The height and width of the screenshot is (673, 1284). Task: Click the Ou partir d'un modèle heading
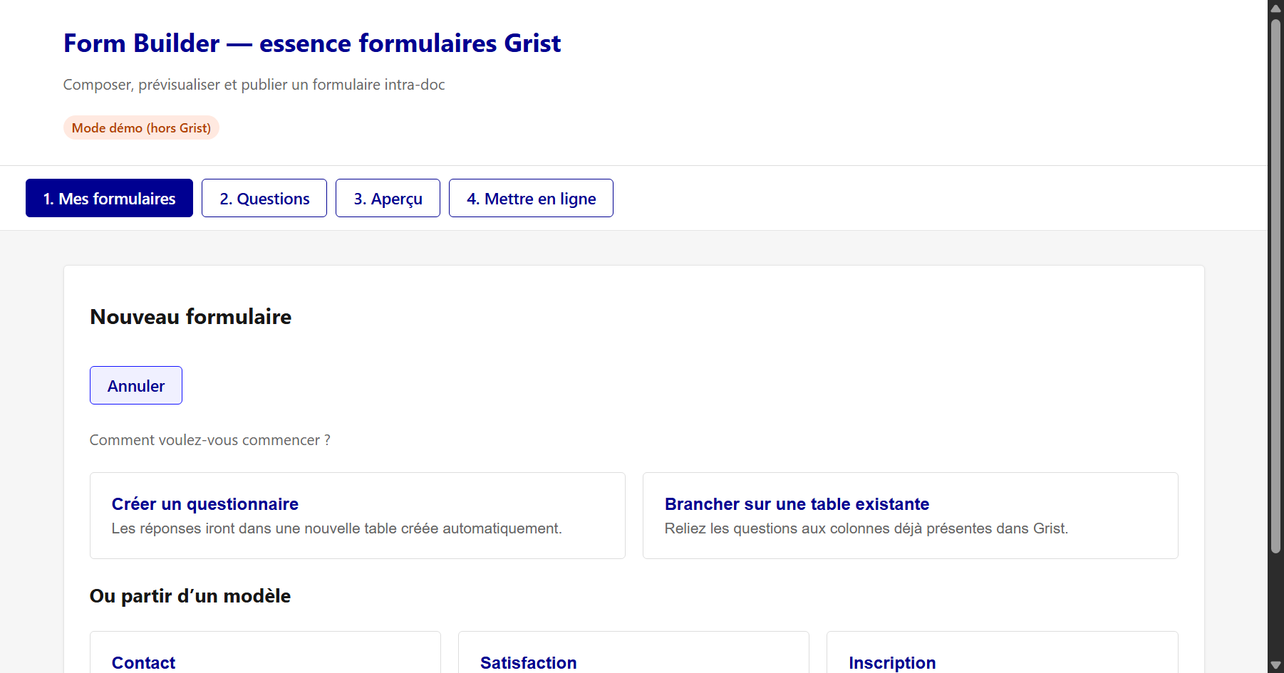point(190,596)
